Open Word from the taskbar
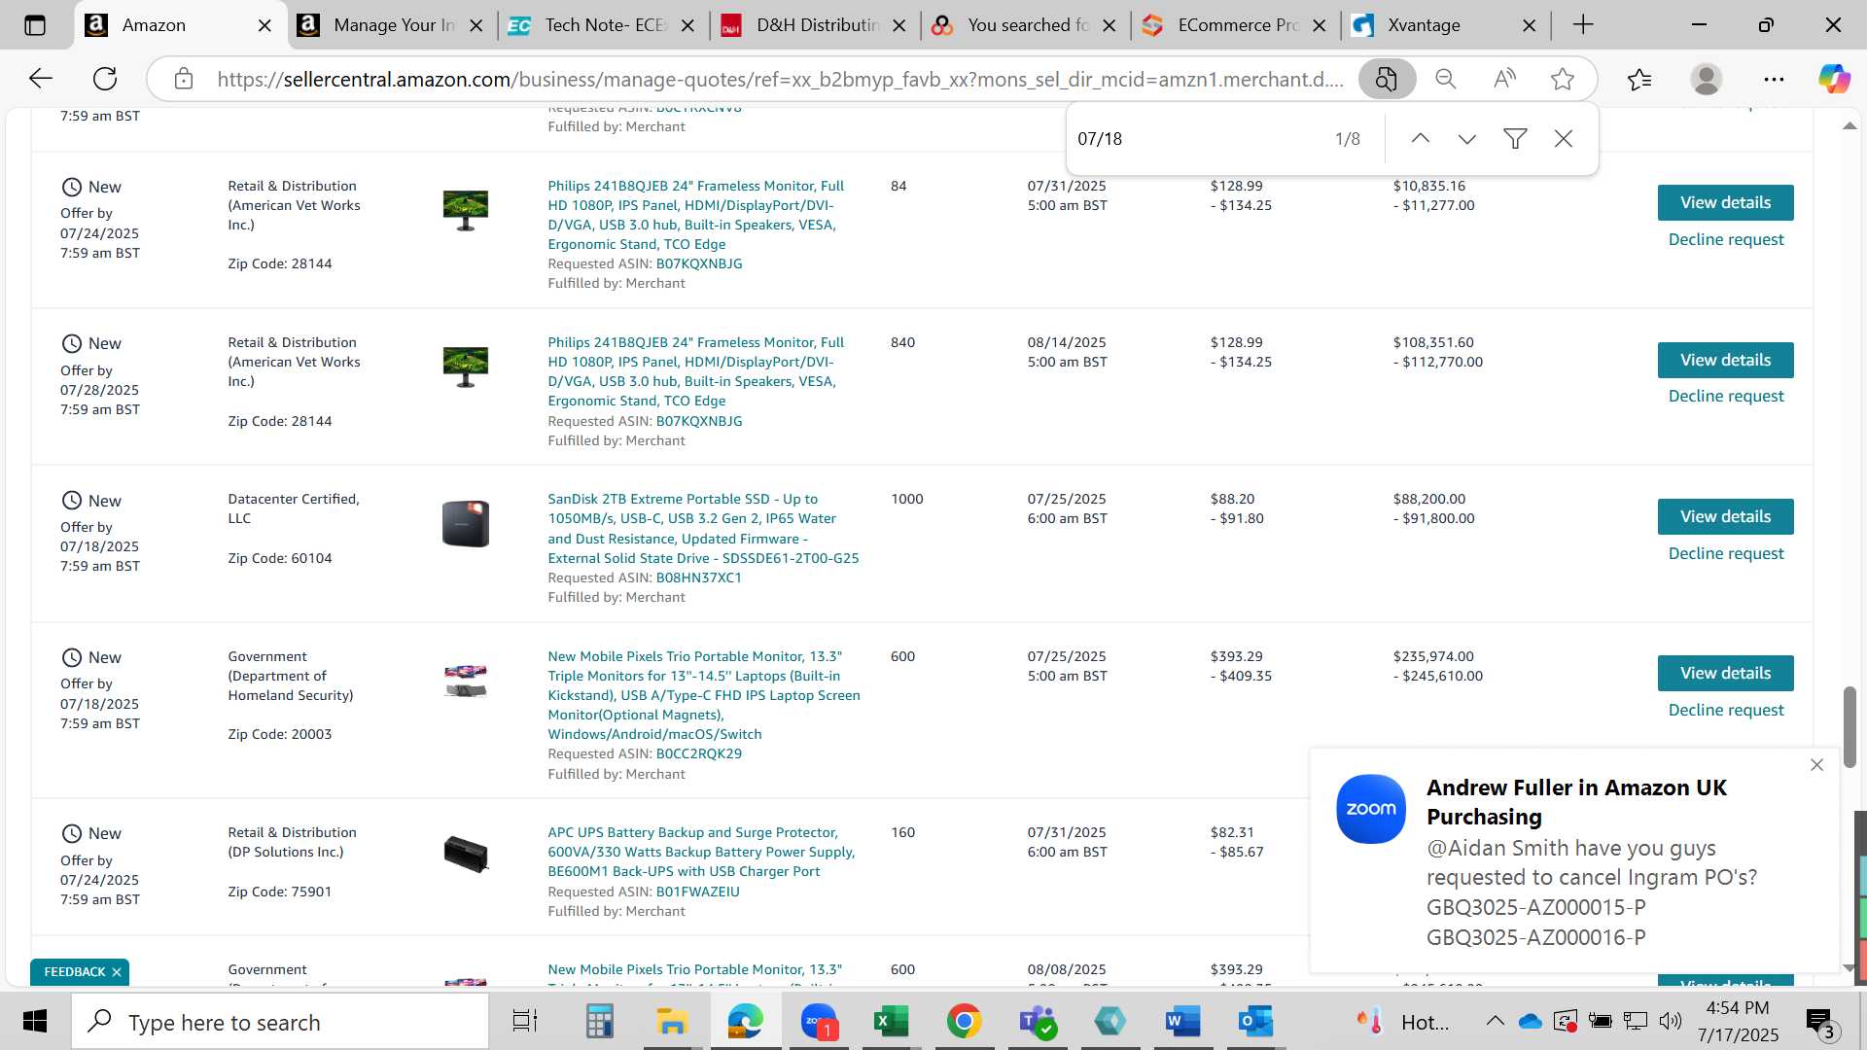 [1182, 1022]
